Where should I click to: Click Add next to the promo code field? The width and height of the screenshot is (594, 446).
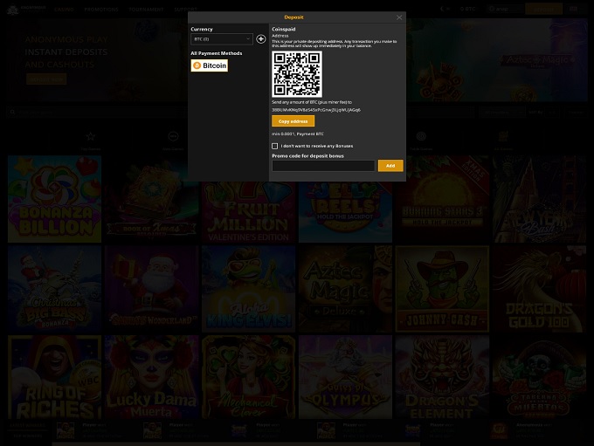[x=390, y=166]
